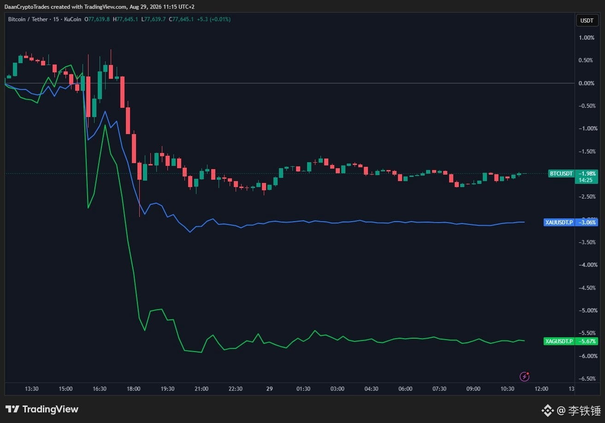This screenshot has height=423, width=605.
Task: Click the 0.50% price scale label
Action: click(586, 60)
